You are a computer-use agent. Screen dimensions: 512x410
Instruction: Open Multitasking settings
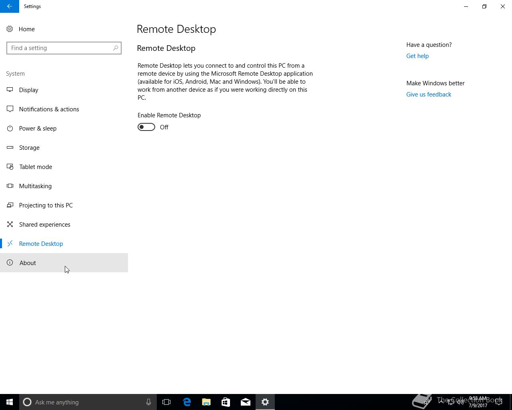click(x=64, y=186)
